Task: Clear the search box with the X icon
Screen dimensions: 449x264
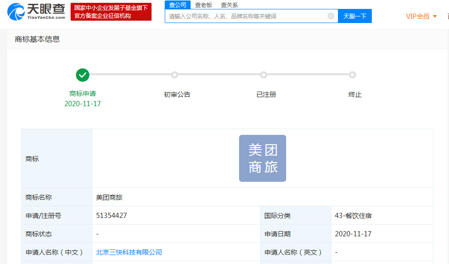Action: [331, 16]
